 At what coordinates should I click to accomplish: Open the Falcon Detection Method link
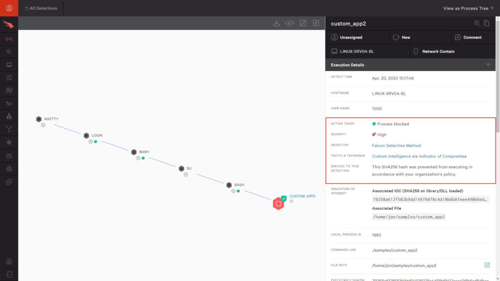(397, 145)
